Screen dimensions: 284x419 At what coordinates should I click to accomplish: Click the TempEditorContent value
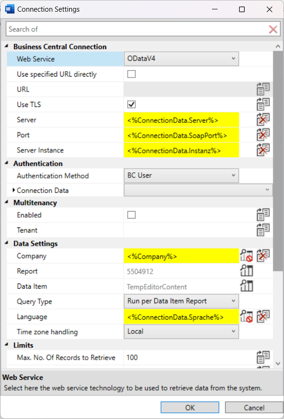point(157,287)
